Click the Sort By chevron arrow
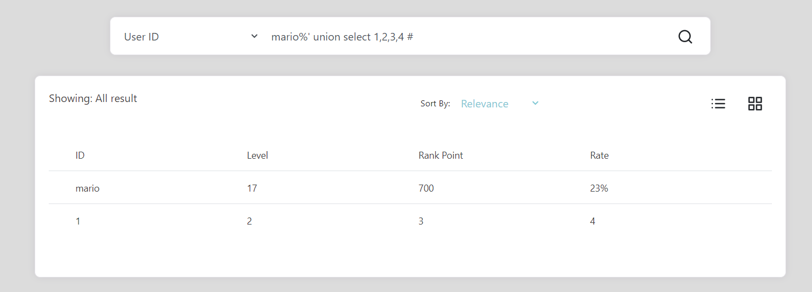 tap(535, 103)
